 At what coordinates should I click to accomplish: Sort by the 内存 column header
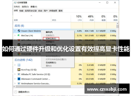point(89,18)
